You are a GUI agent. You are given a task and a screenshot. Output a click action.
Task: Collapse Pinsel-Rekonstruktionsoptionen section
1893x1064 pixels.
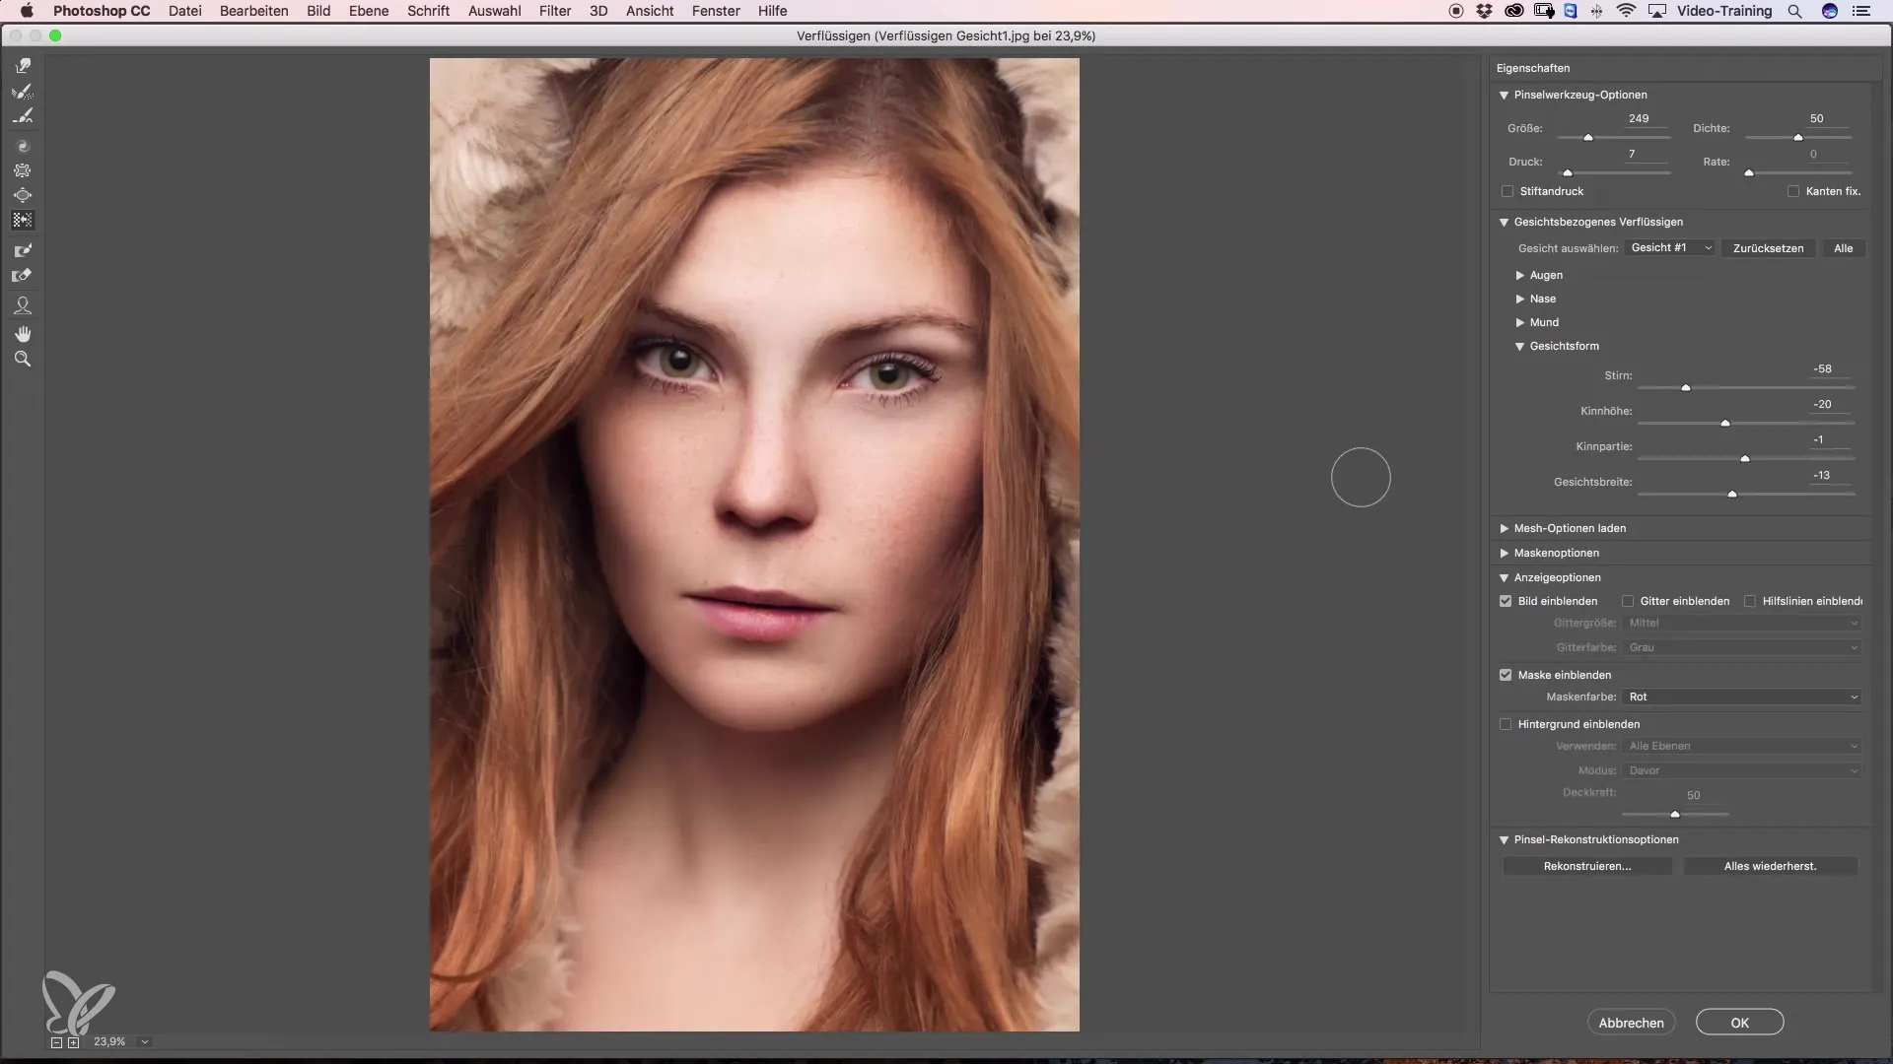1504,840
